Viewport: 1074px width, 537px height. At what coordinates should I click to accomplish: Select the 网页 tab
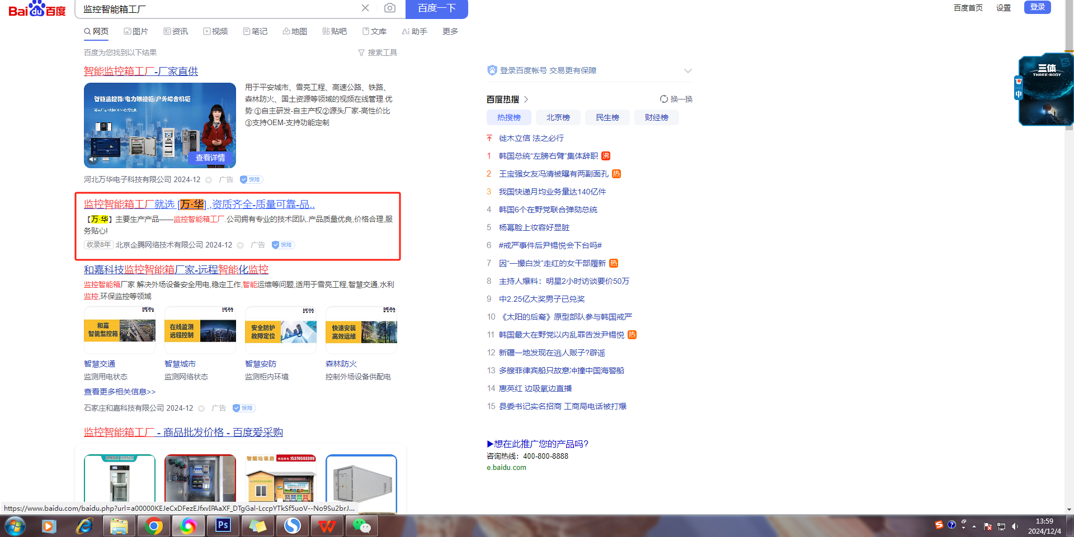(96, 31)
